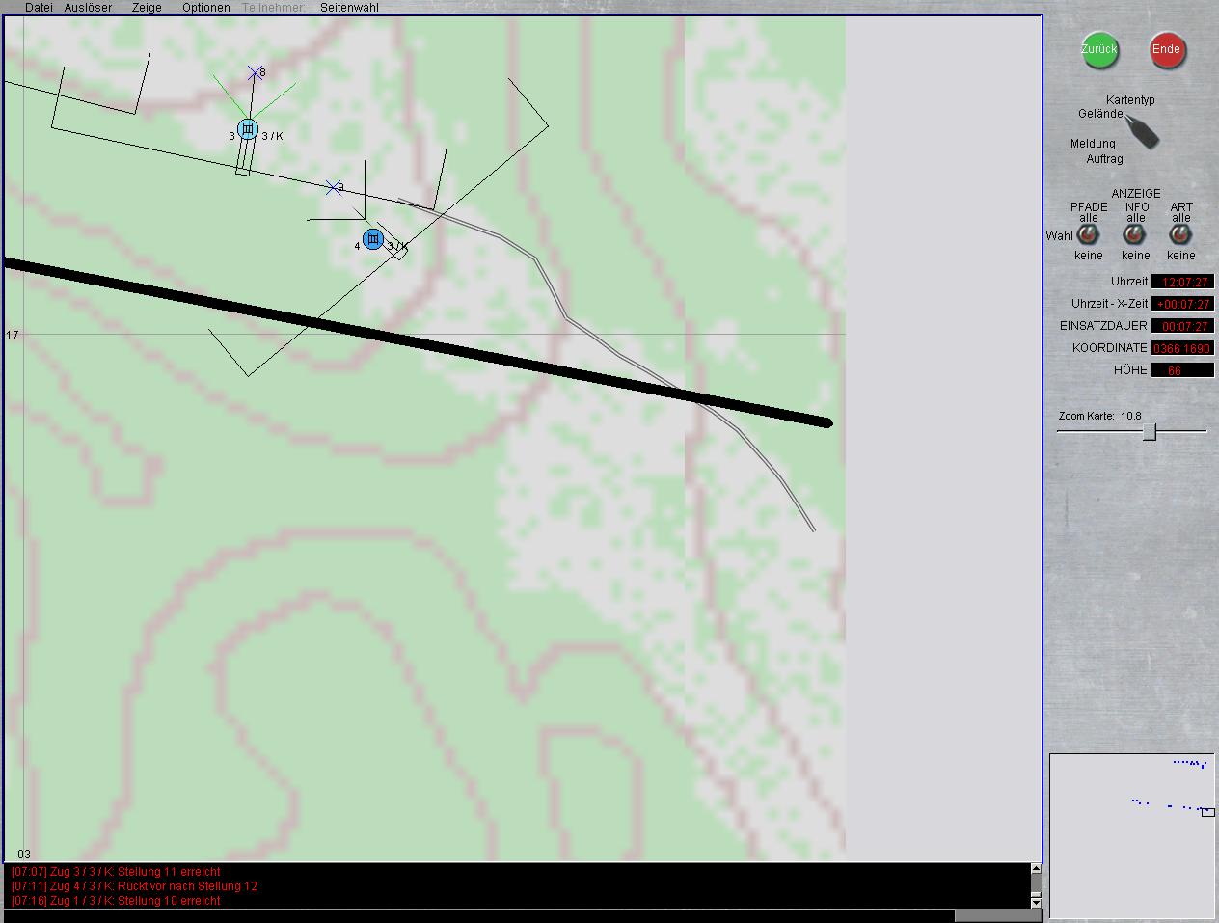
Task: Toggle the ART display switch
Action: coord(1180,235)
